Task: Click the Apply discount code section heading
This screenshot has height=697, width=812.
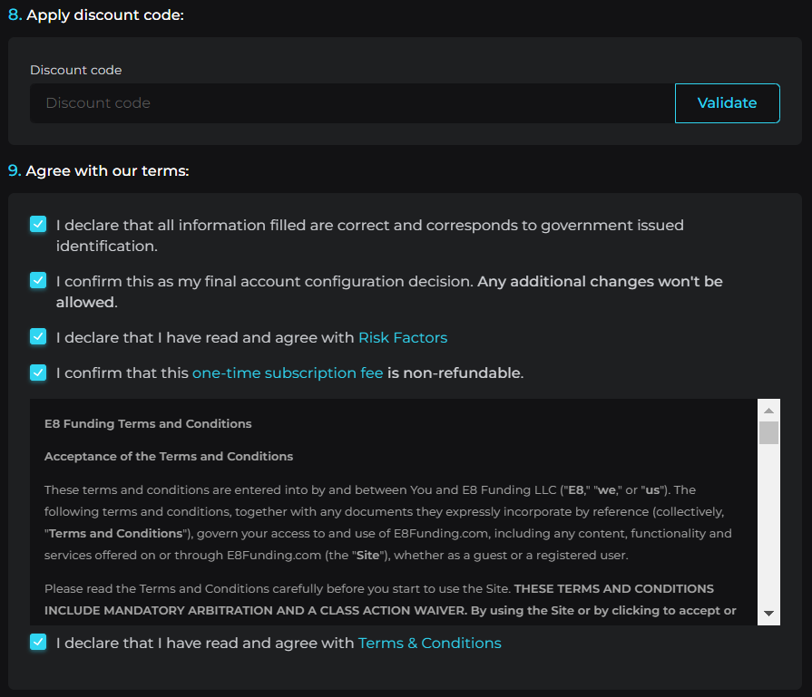Action: click(x=104, y=15)
